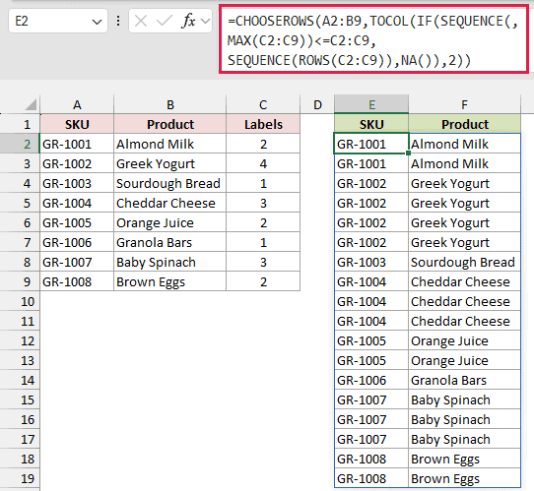Click the pink SKU header cell in column A
534x491 pixels.
pyautogui.click(x=77, y=124)
